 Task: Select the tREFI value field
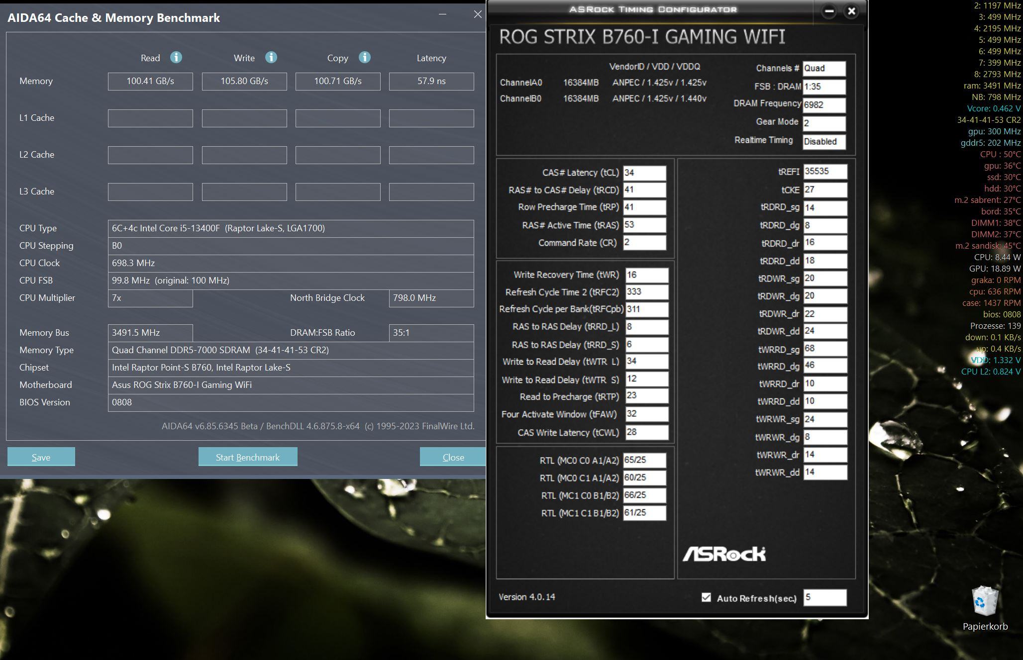(x=825, y=172)
